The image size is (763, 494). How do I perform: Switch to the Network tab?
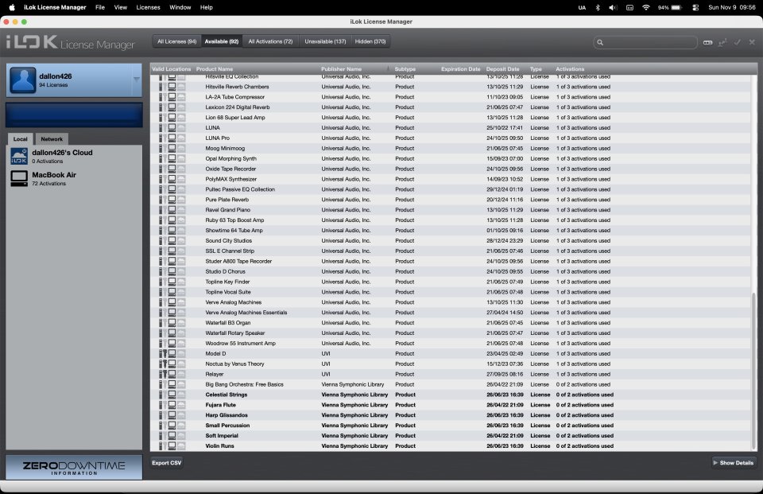[x=52, y=138]
